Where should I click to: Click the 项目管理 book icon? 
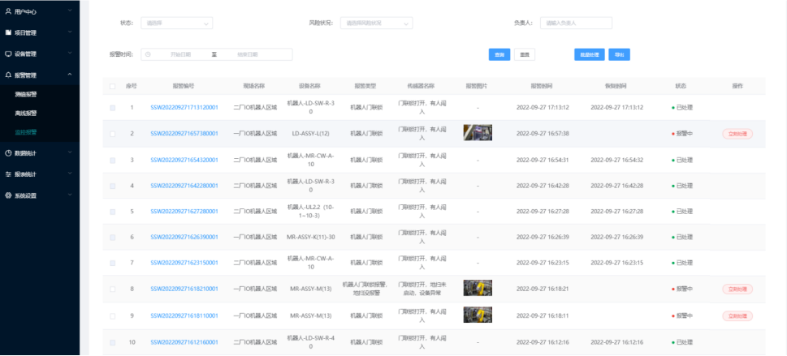click(x=8, y=32)
